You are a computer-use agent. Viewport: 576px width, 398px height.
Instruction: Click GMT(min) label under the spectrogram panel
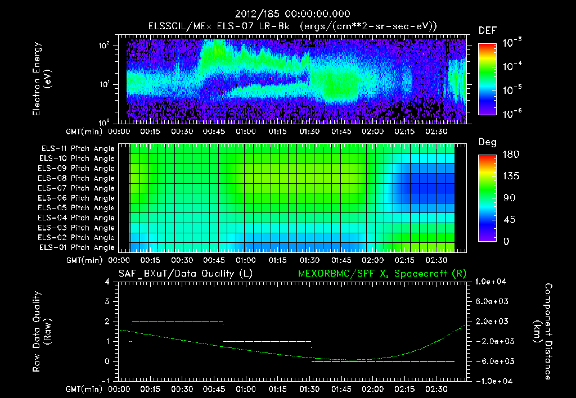[84, 132]
